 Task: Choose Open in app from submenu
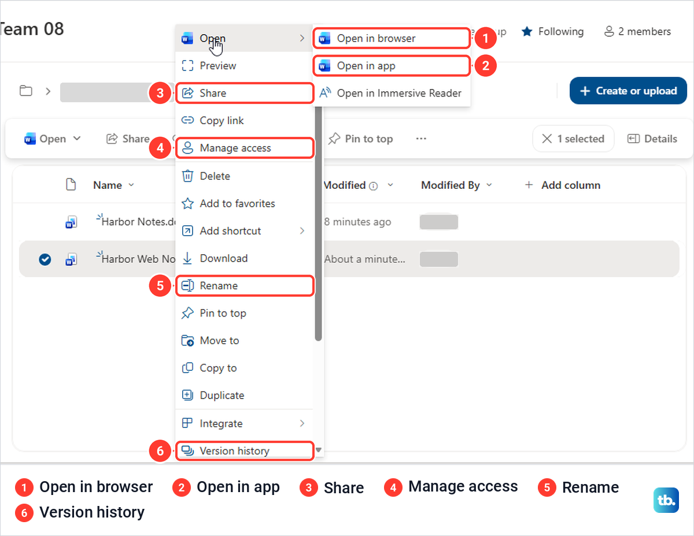(x=391, y=66)
